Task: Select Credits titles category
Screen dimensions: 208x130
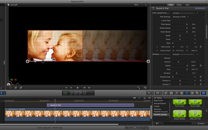Action: (157, 106)
